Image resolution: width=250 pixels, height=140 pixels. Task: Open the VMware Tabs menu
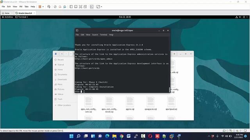click(x=27, y=7)
